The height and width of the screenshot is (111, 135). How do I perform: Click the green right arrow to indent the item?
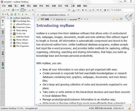click(26, 14)
